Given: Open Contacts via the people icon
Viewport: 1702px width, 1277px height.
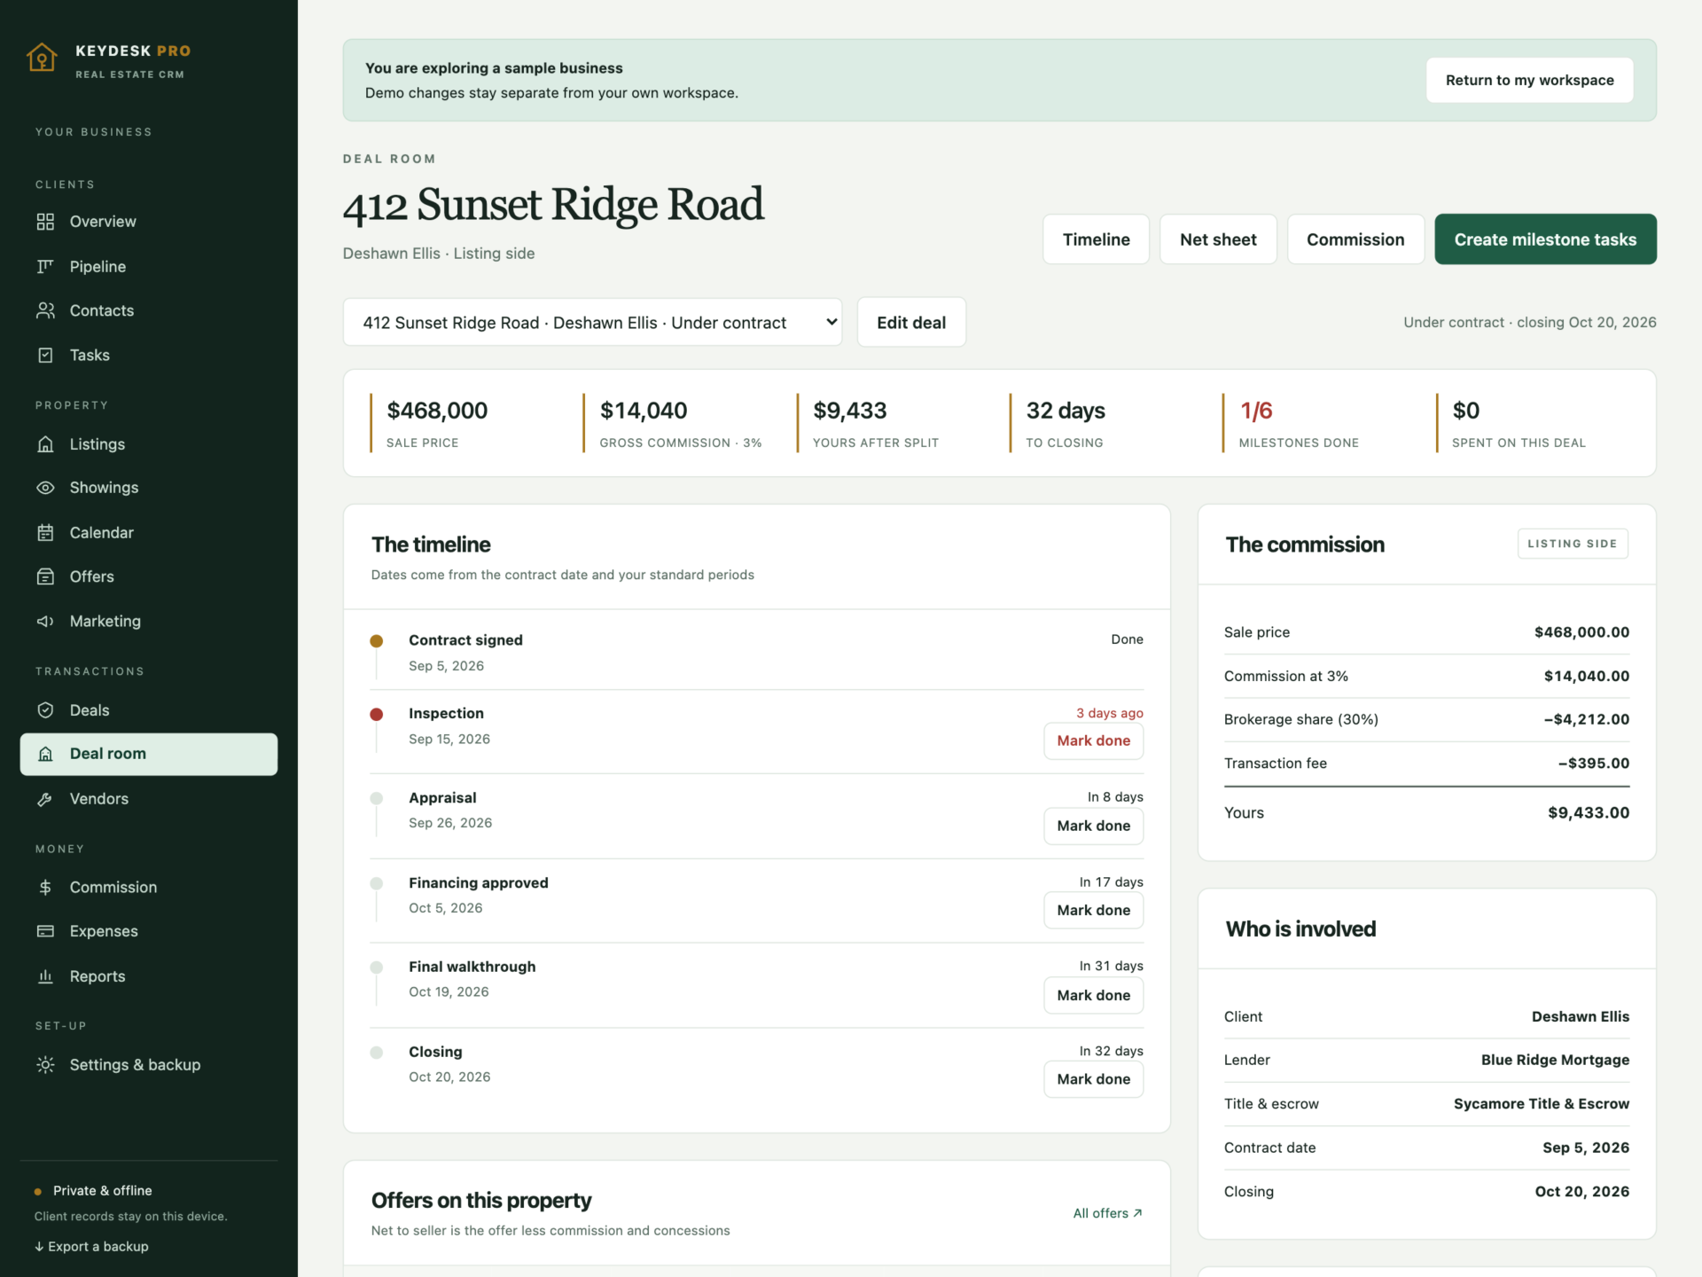Looking at the screenshot, I should pos(45,310).
